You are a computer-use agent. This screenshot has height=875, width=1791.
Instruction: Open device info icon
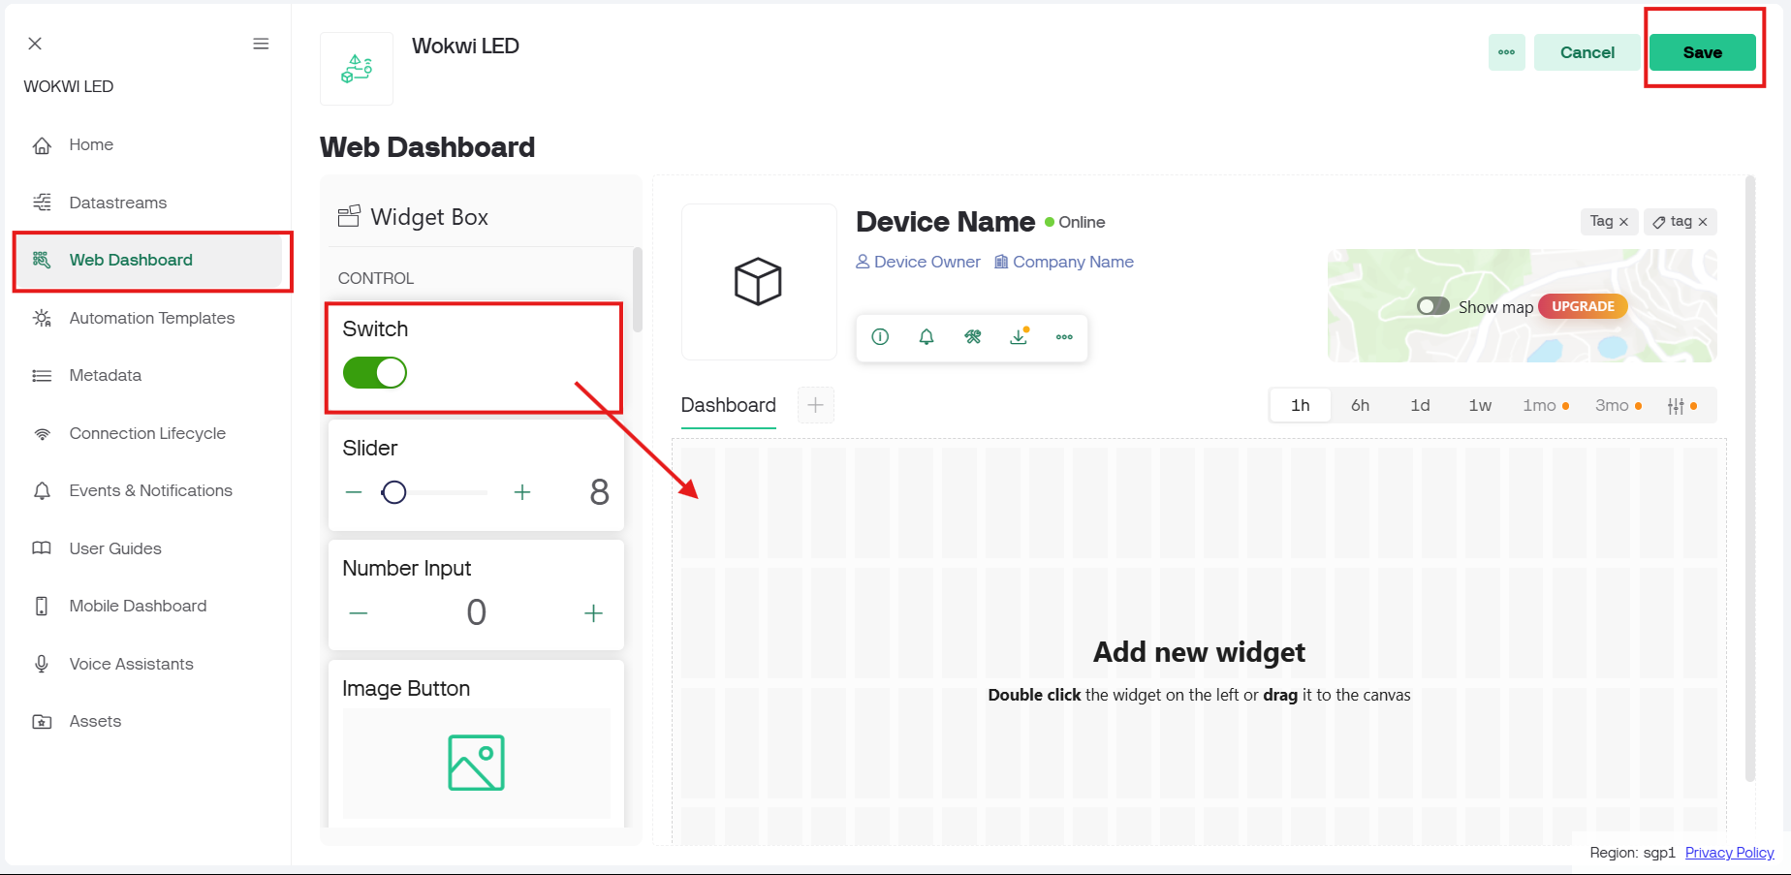pos(879,337)
